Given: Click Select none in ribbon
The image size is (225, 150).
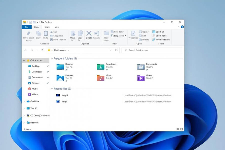Looking at the screenshot, I should (x=159, y=35).
